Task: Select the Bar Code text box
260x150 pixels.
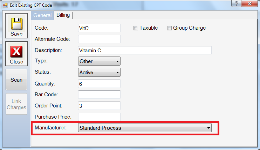Action: pos(99,95)
